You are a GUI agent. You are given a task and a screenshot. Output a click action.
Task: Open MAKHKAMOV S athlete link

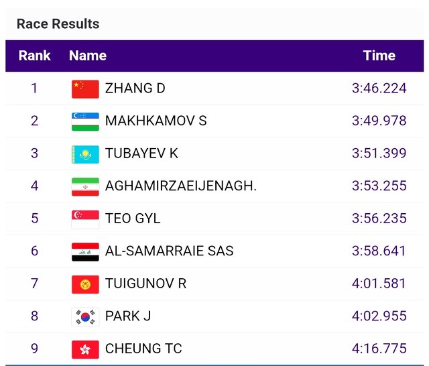point(156,121)
